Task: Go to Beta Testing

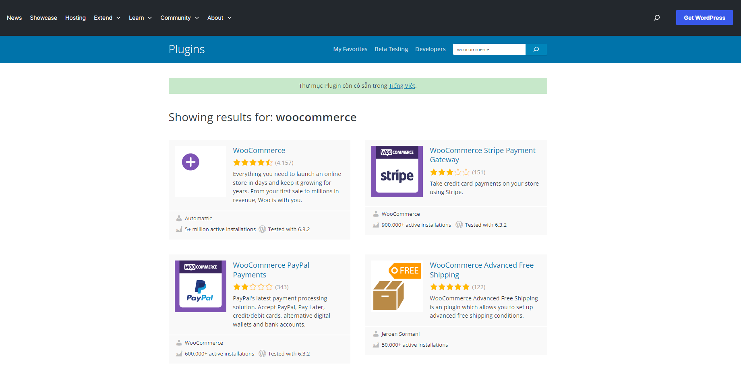Action: pyautogui.click(x=391, y=49)
